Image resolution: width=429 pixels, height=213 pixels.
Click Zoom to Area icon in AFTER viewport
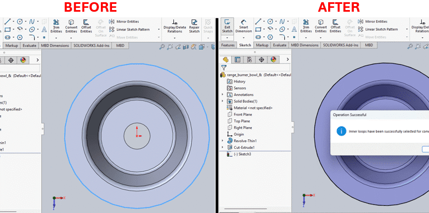pyautogui.click(x=418, y=47)
